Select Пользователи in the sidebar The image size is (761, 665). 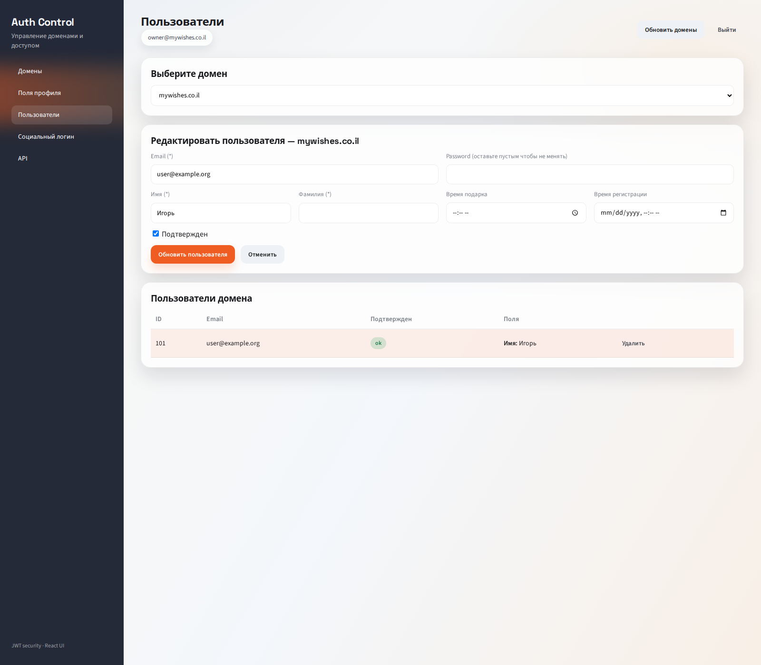(39, 115)
